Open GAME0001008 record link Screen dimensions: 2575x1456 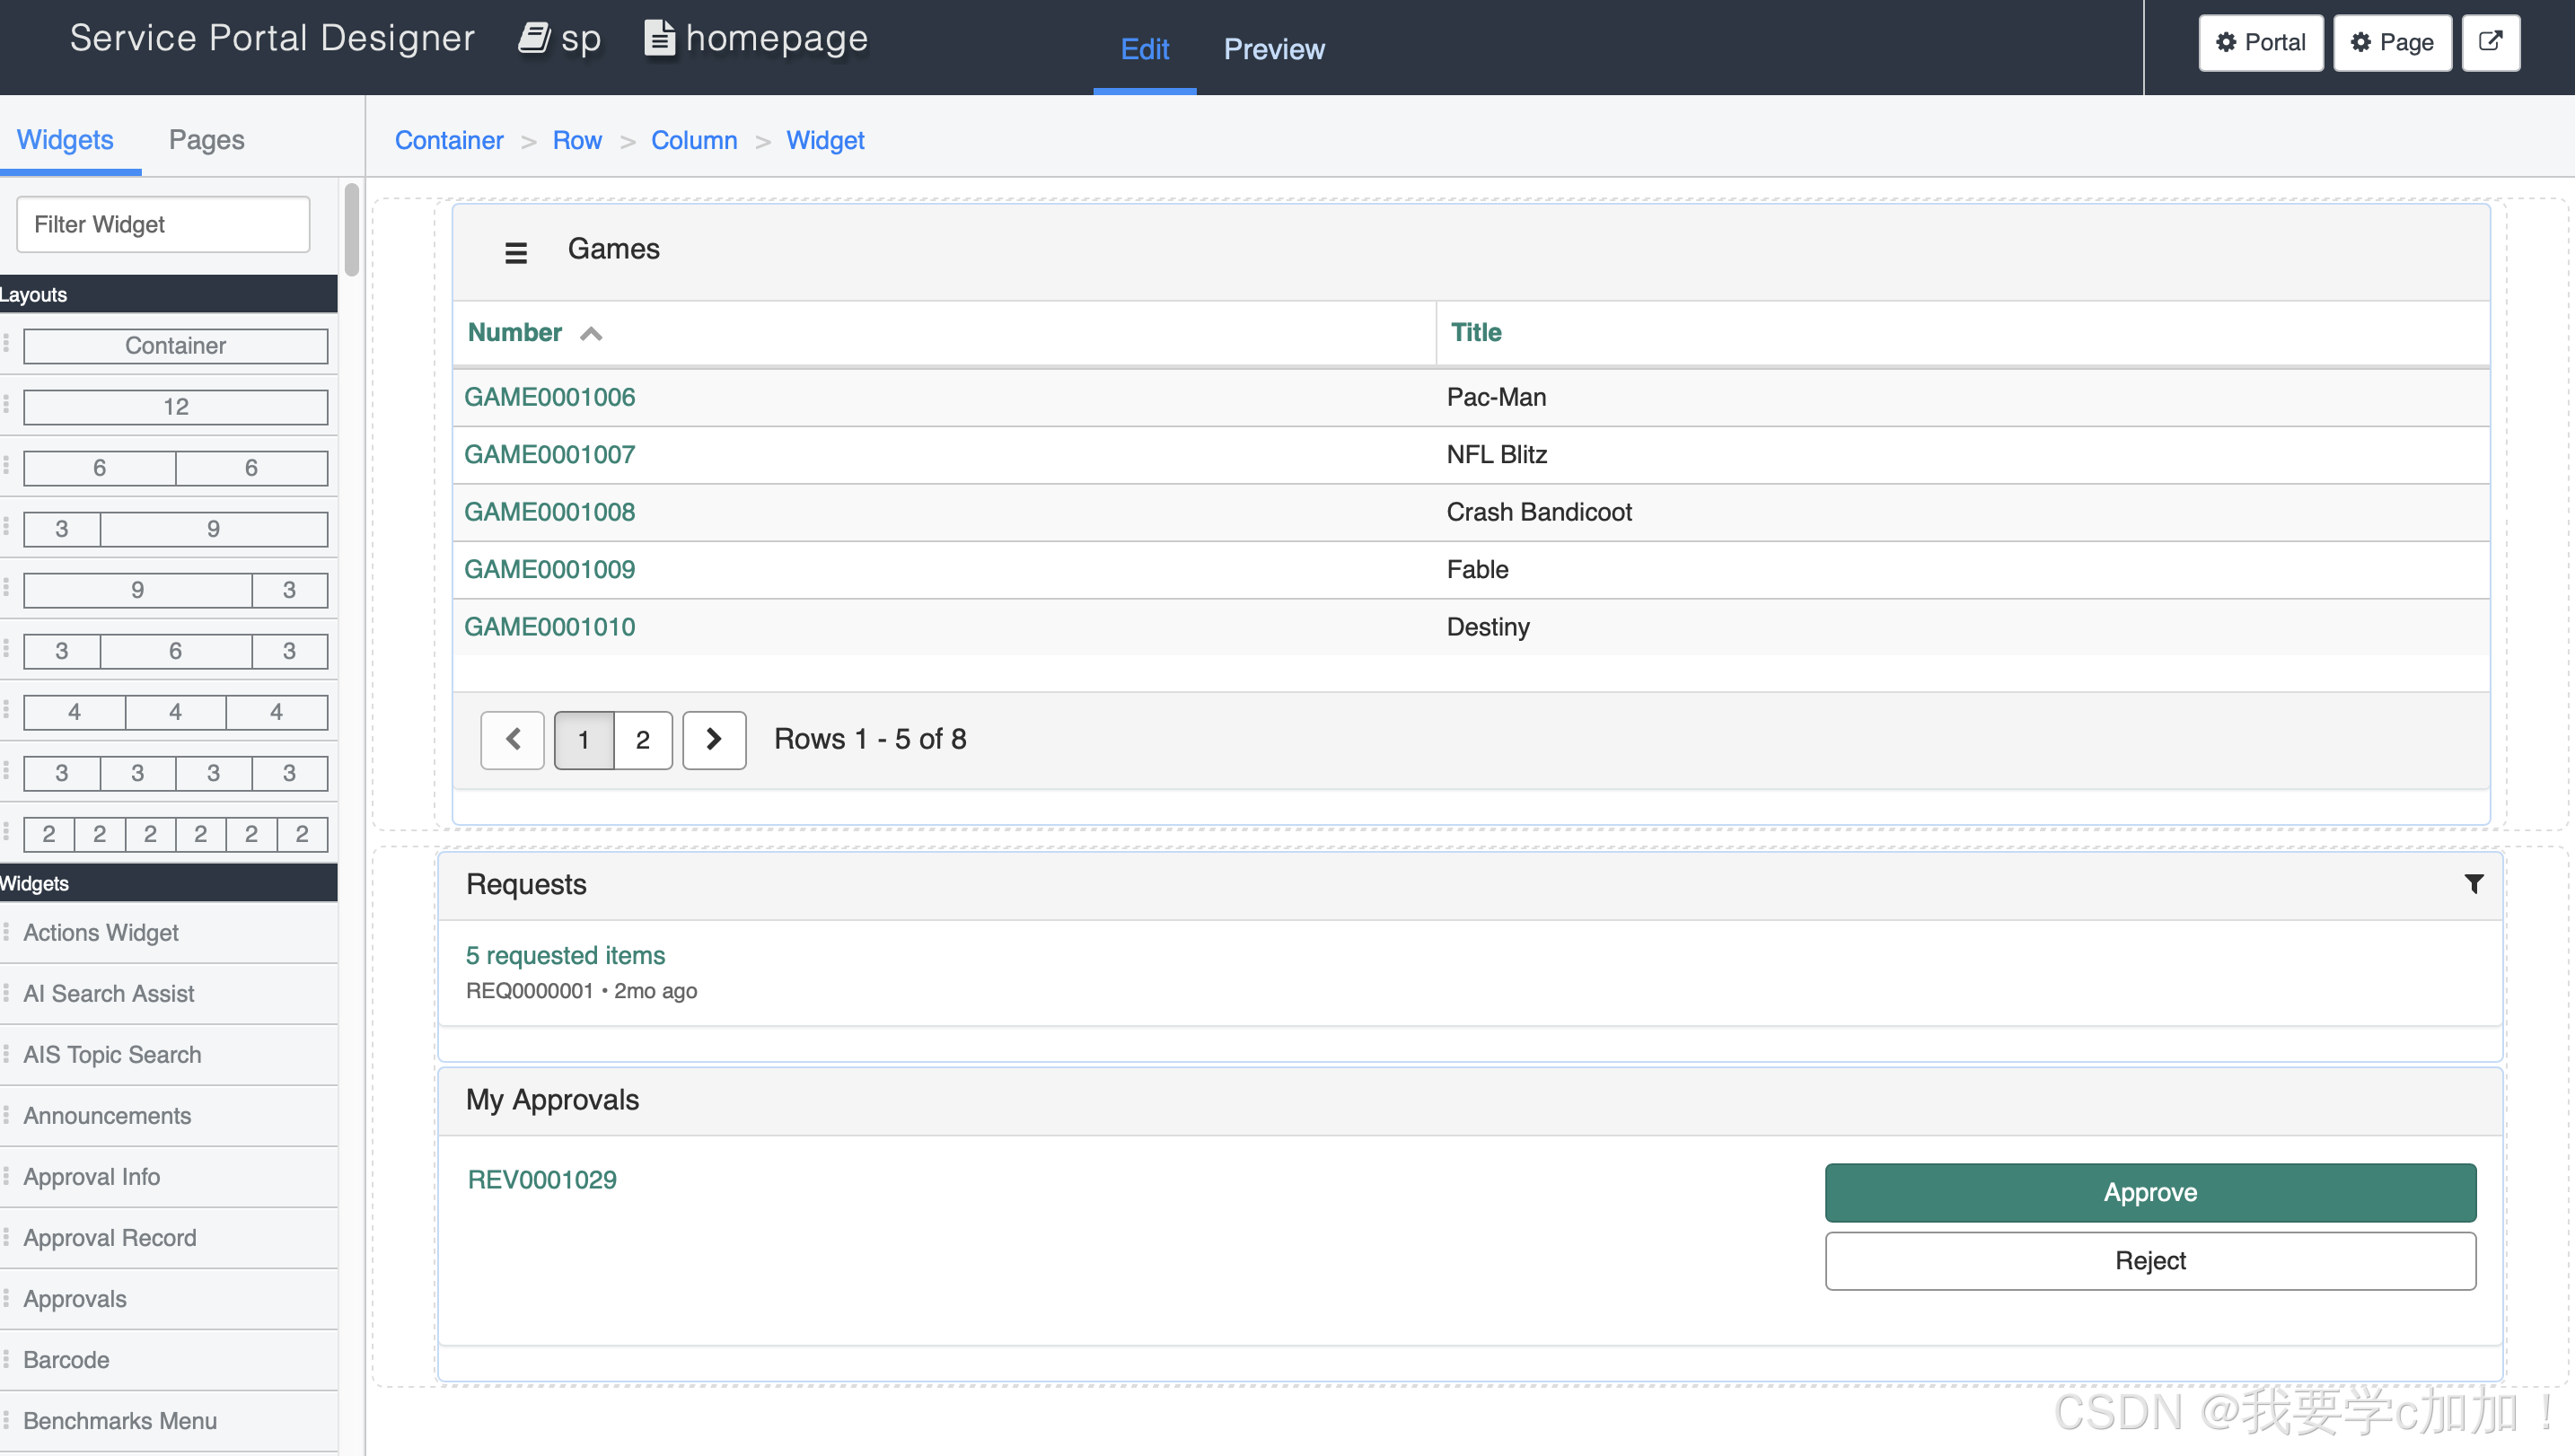pyautogui.click(x=549, y=512)
